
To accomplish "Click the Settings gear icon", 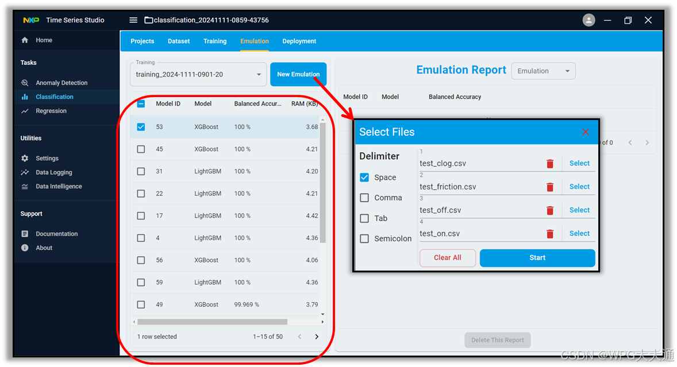I will (25, 159).
